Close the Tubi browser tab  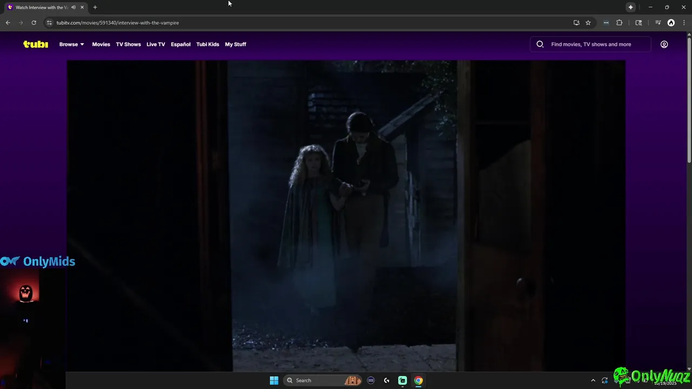[82, 8]
